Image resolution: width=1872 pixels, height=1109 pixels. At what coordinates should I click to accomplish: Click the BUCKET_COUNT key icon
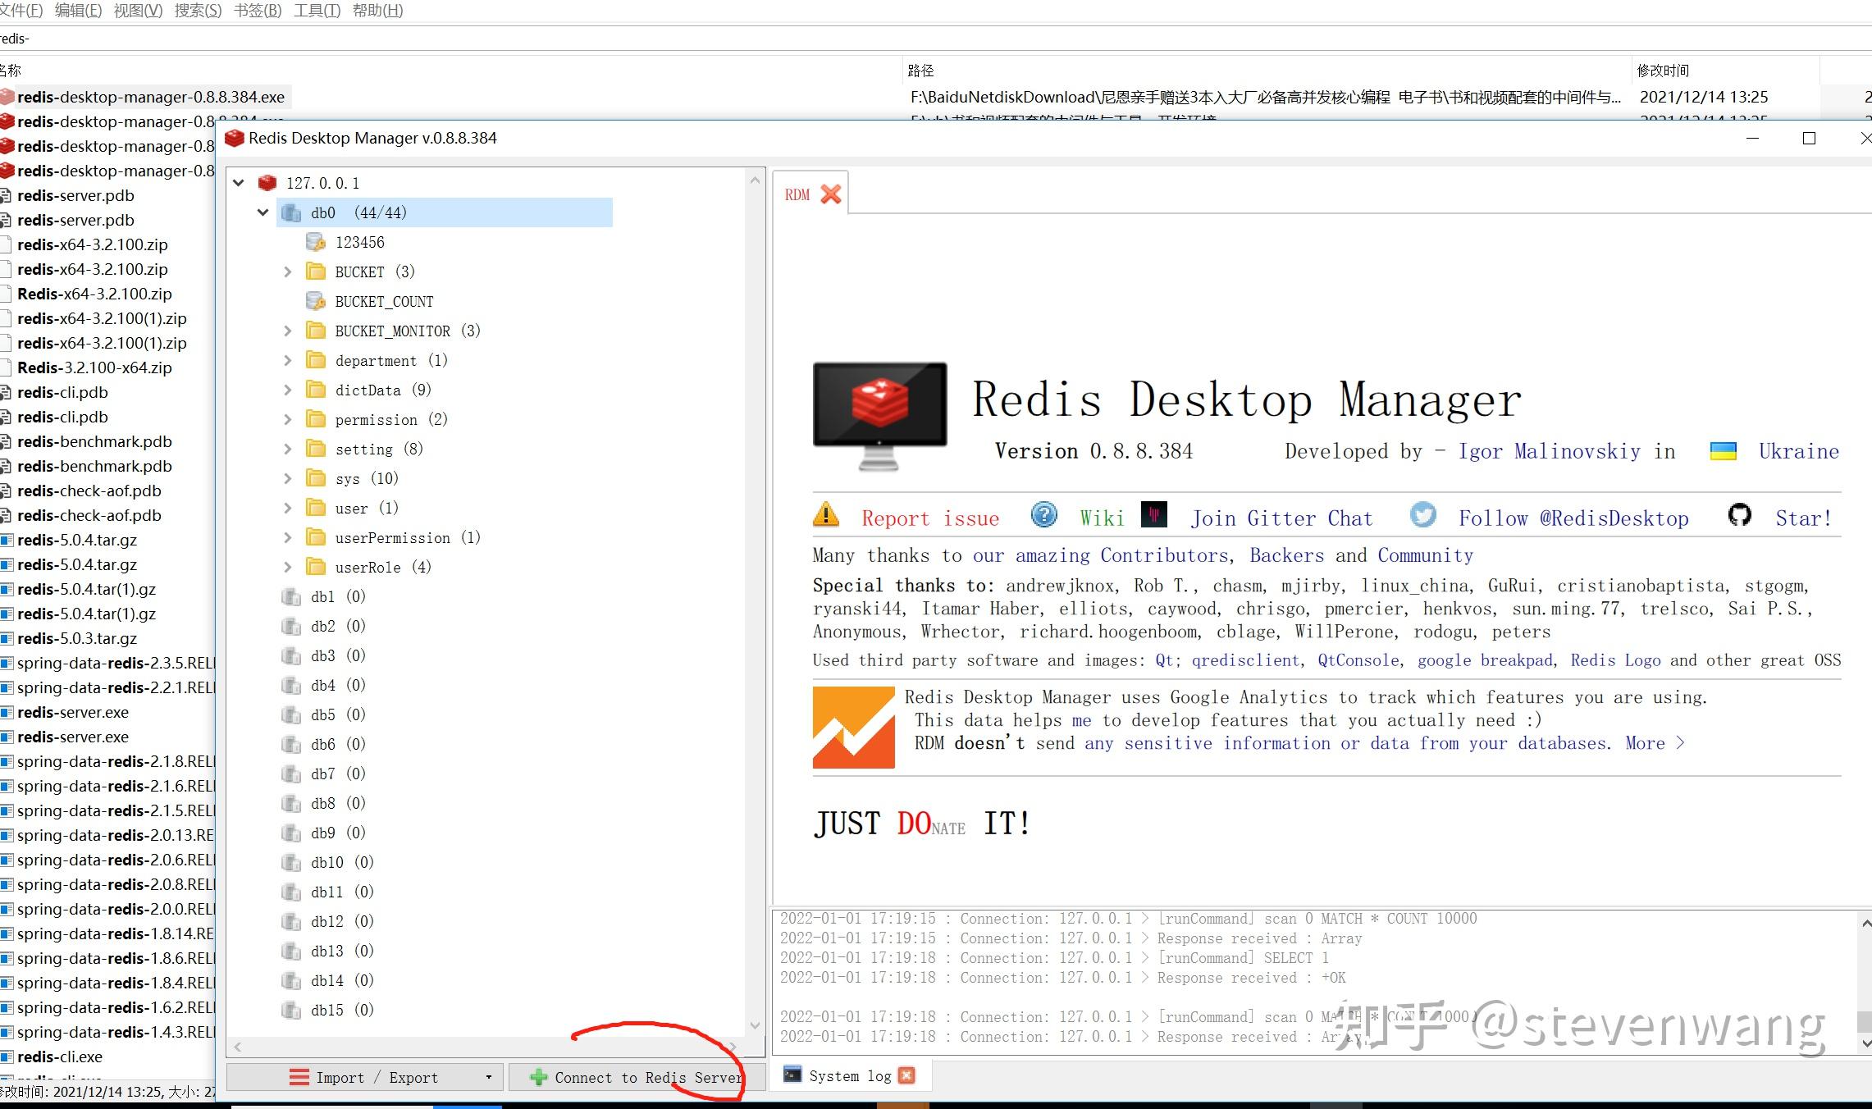pos(315,301)
